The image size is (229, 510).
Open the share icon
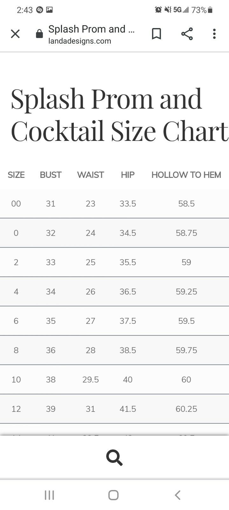coord(187,34)
